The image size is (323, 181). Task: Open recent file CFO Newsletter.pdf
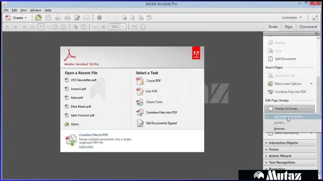[x=83, y=80]
